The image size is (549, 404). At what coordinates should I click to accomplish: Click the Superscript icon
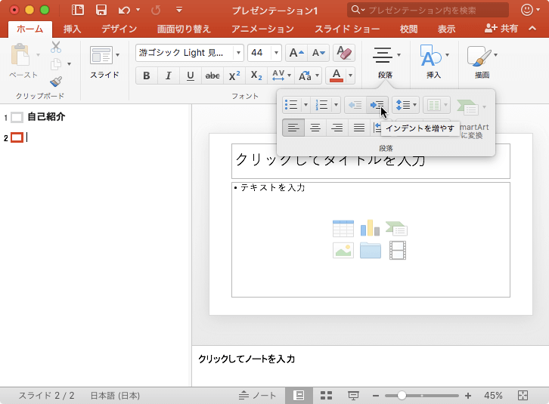click(234, 76)
